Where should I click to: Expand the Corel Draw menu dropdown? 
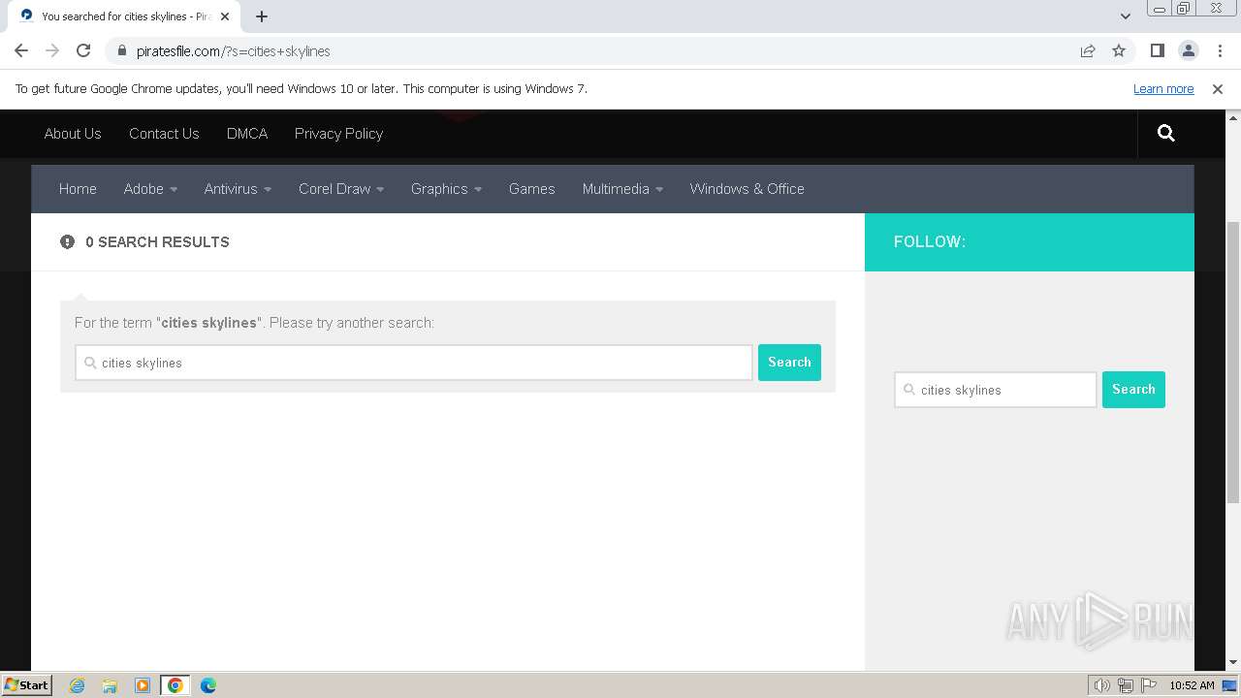click(341, 189)
